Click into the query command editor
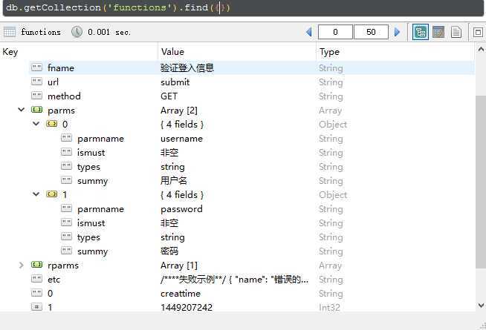Viewport: 486px width, 330px height. point(243,7)
